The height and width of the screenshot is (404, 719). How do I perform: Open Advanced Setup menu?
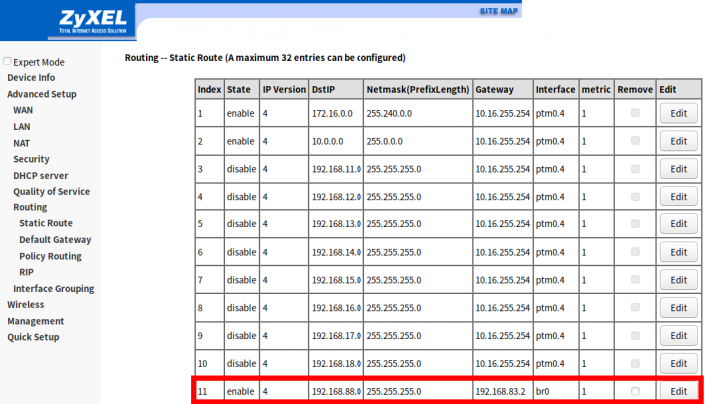point(42,94)
